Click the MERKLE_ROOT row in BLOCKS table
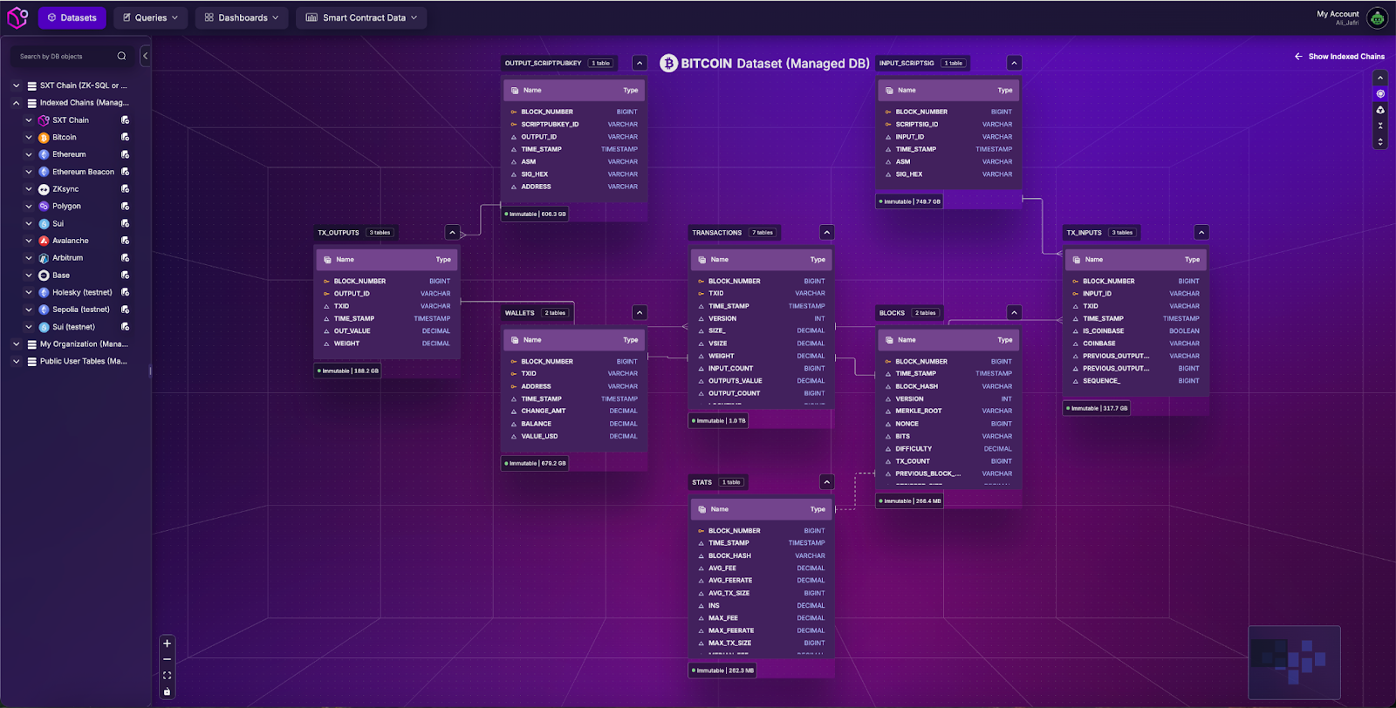The image size is (1396, 708). [x=948, y=411]
